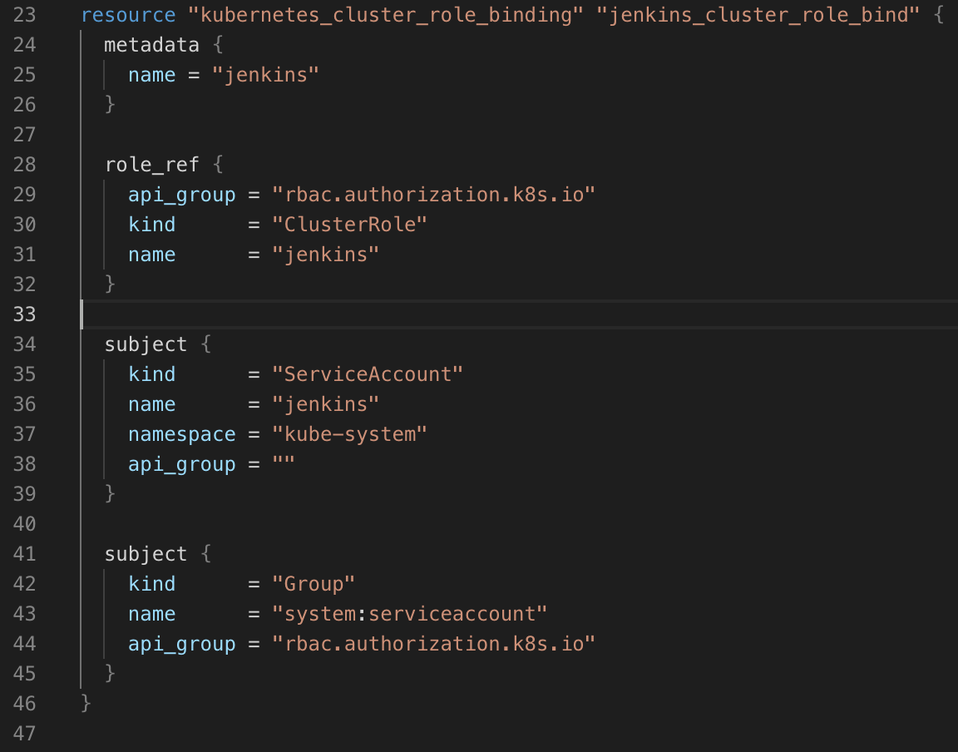The image size is (958, 752).
Task: Select "rbac.authorization.k8s.io" on line 44
Action: pyautogui.click(x=432, y=643)
